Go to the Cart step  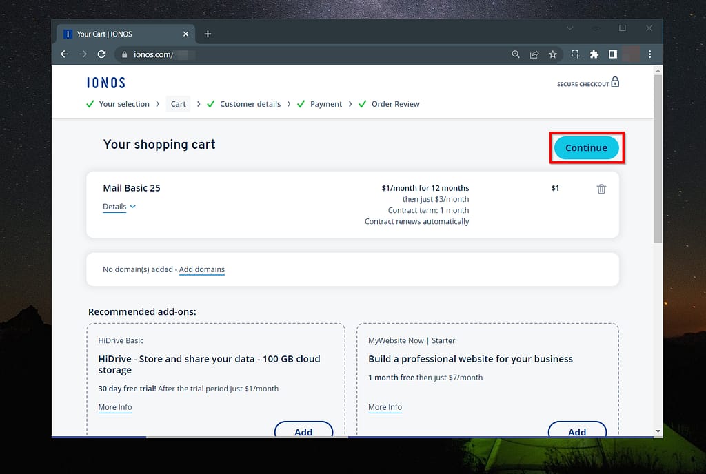tap(179, 104)
